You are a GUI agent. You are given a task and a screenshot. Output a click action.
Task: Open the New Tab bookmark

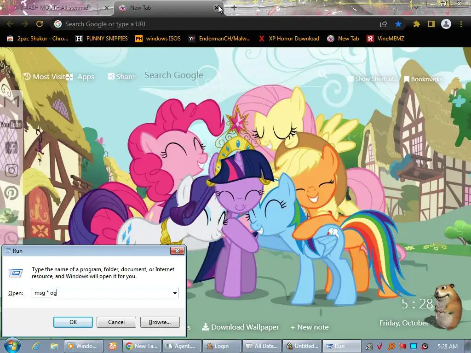343,39
